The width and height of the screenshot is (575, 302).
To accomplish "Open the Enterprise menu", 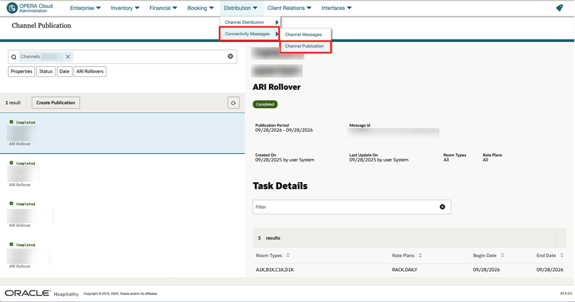I will coord(85,8).
